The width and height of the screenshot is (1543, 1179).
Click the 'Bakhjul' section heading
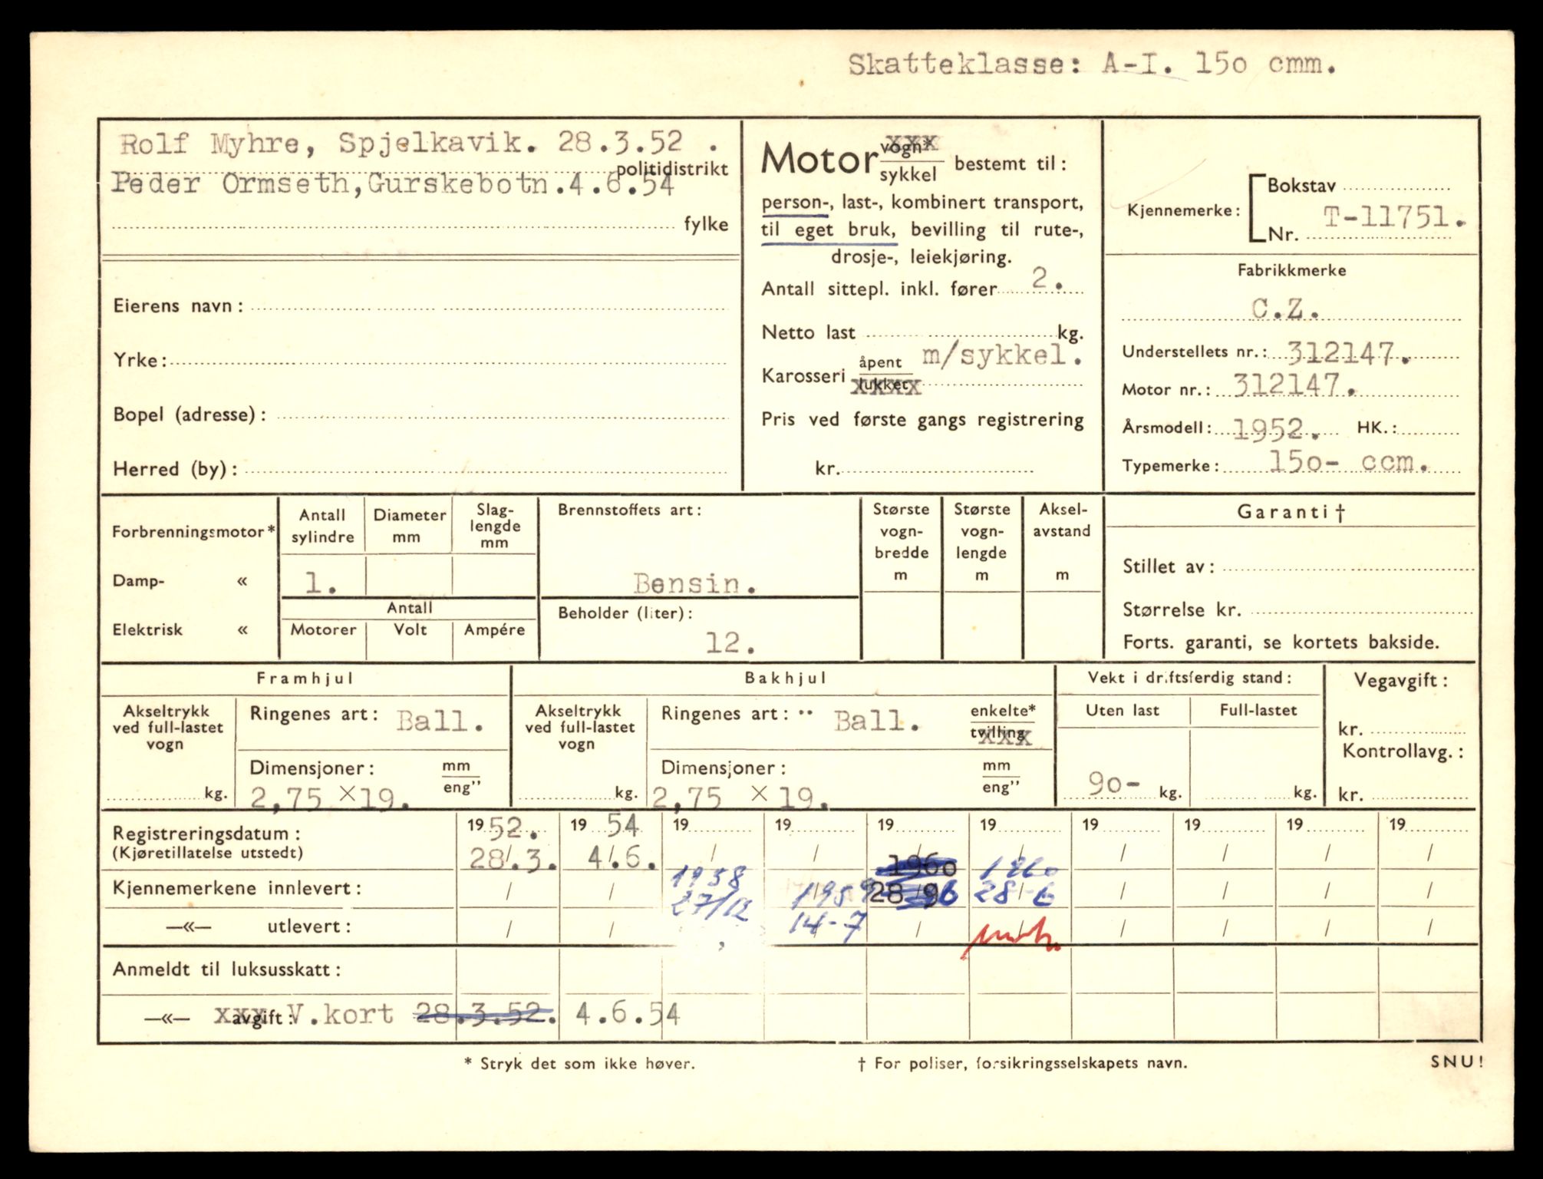pyautogui.click(x=785, y=679)
